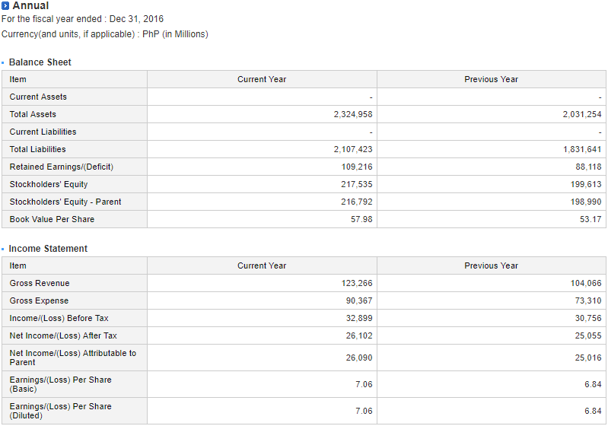Click the Stockholders' Equity - Parent label

[x=65, y=202]
